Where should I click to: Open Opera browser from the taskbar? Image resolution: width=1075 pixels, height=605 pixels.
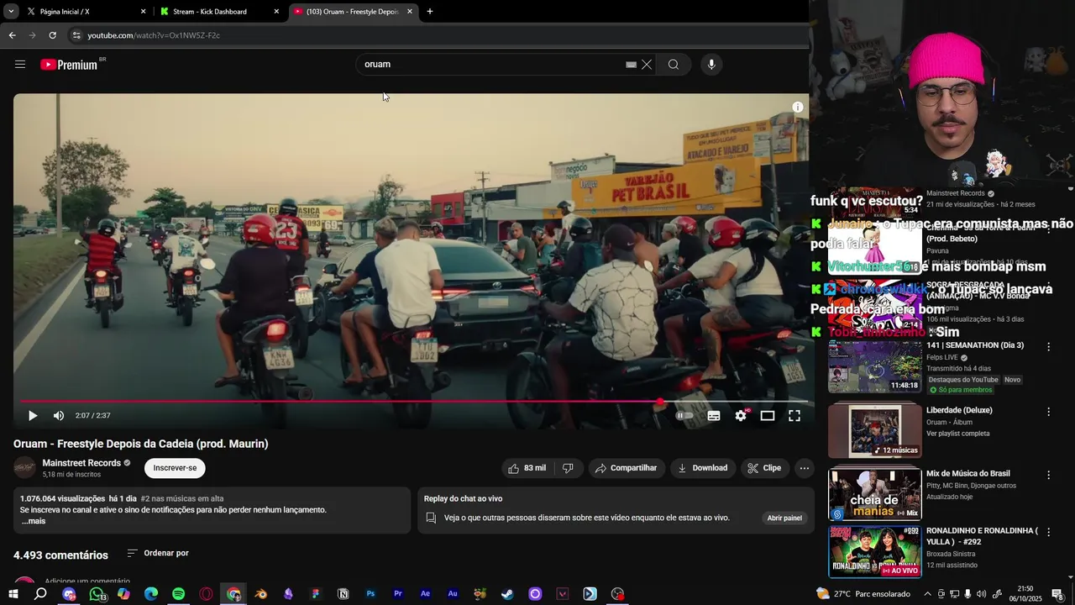click(x=206, y=594)
